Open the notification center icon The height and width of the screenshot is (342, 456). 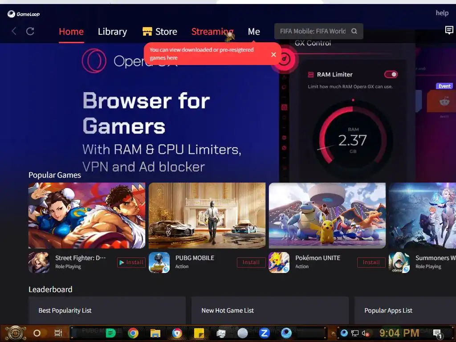click(438, 334)
